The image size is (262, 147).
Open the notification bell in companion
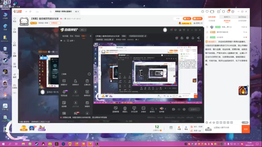point(193,38)
